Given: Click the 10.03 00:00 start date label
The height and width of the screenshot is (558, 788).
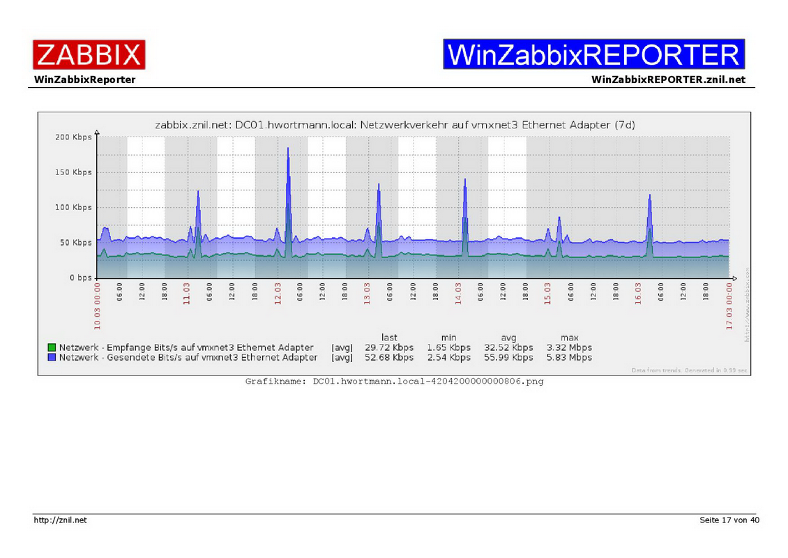Looking at the screenshot, I should (x=98, y=306).
